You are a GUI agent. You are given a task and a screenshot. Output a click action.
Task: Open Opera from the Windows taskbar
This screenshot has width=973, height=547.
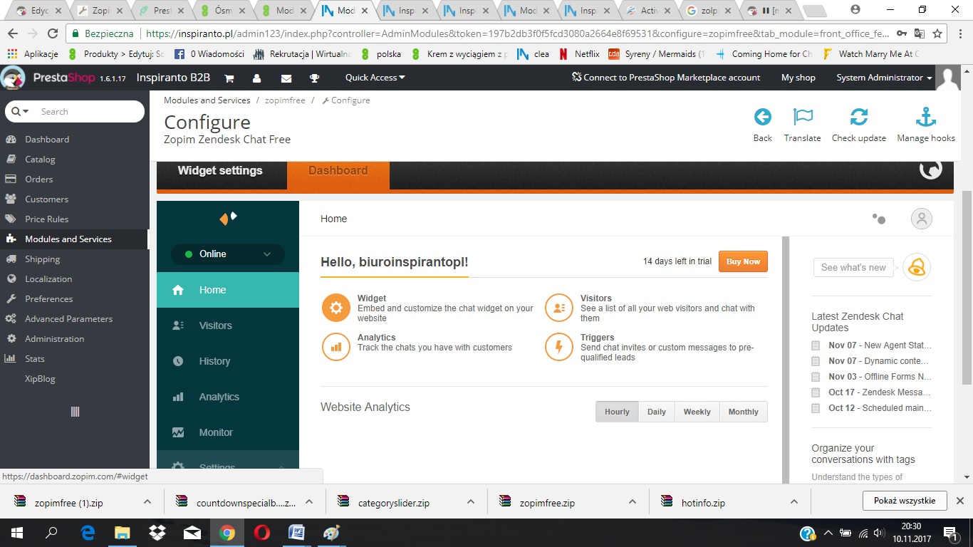pos(262,533)
